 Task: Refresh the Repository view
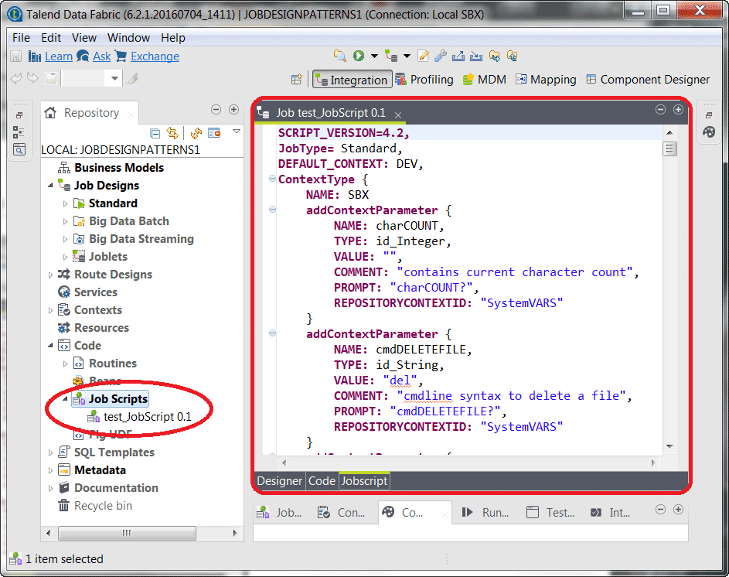195,133
